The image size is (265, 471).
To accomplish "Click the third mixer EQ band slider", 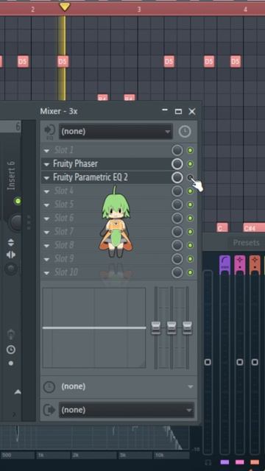I will pos(187,328).
